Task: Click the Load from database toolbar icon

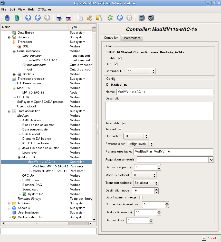Action: click(7, 18)
